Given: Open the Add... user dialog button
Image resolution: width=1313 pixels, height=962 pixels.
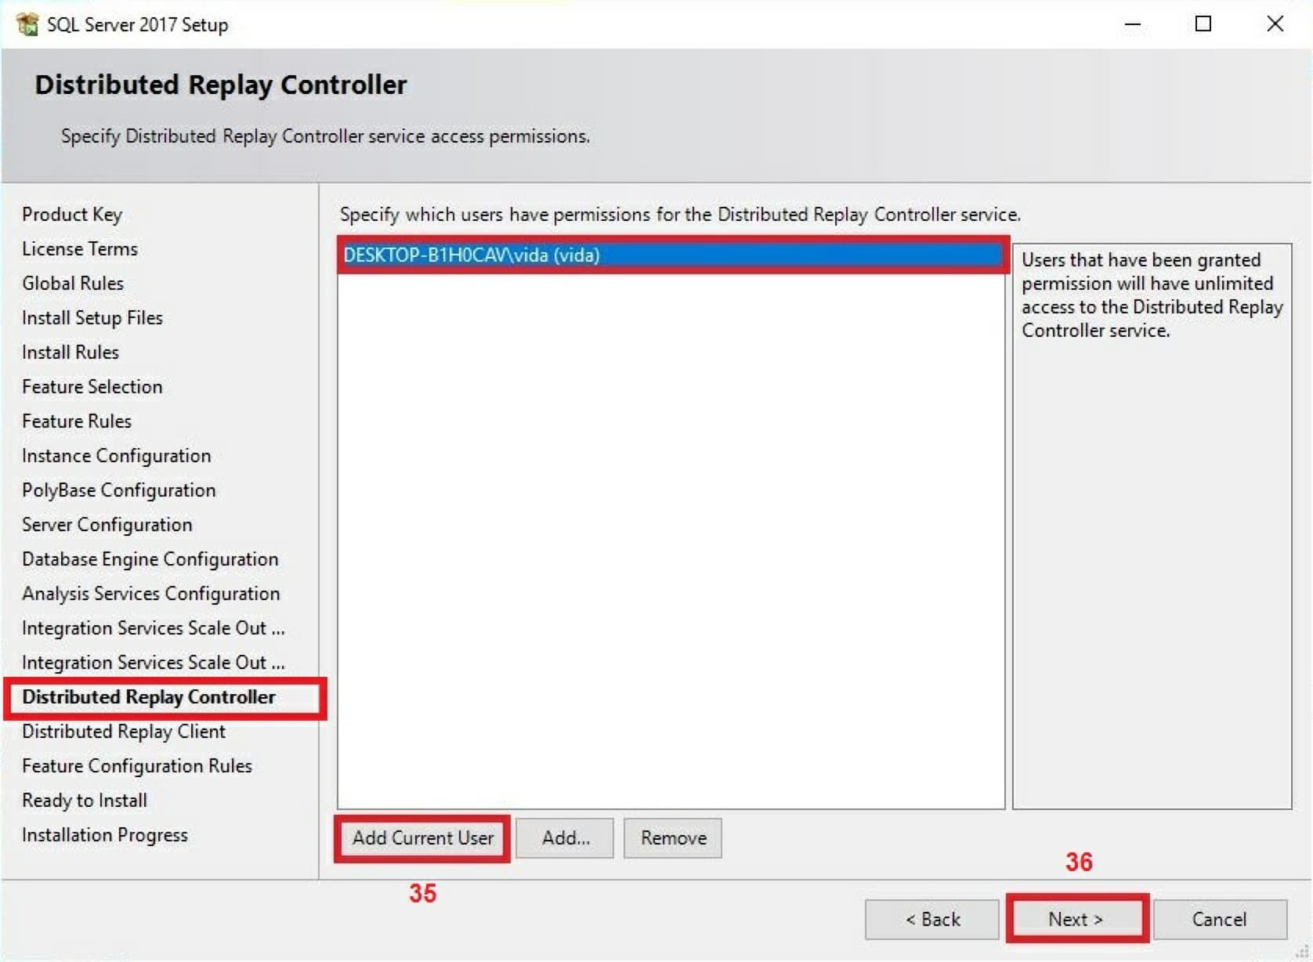Looking at the screenshot, I should point(565,838).
